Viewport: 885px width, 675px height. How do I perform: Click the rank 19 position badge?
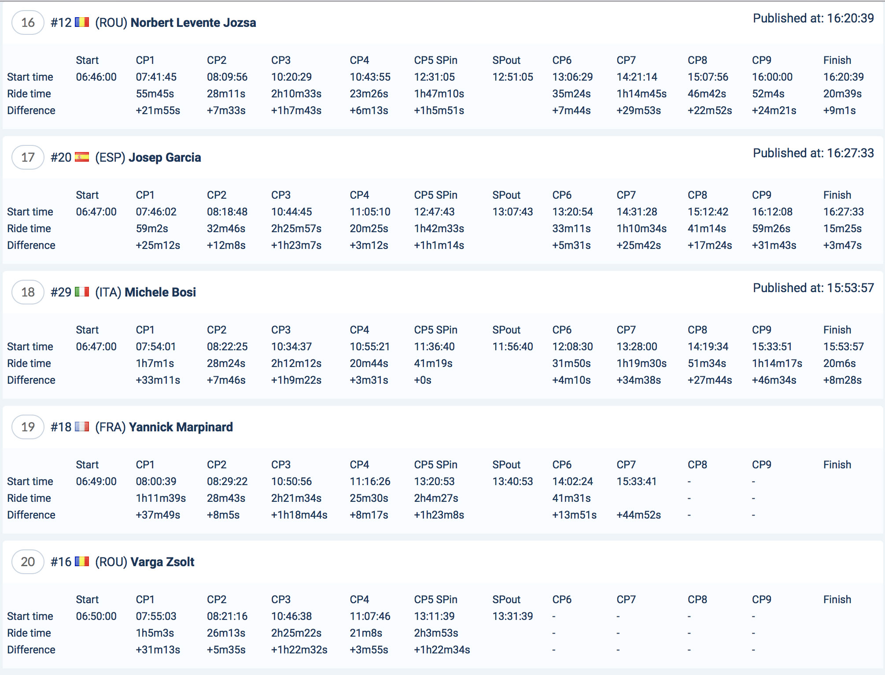pos(28,427)
